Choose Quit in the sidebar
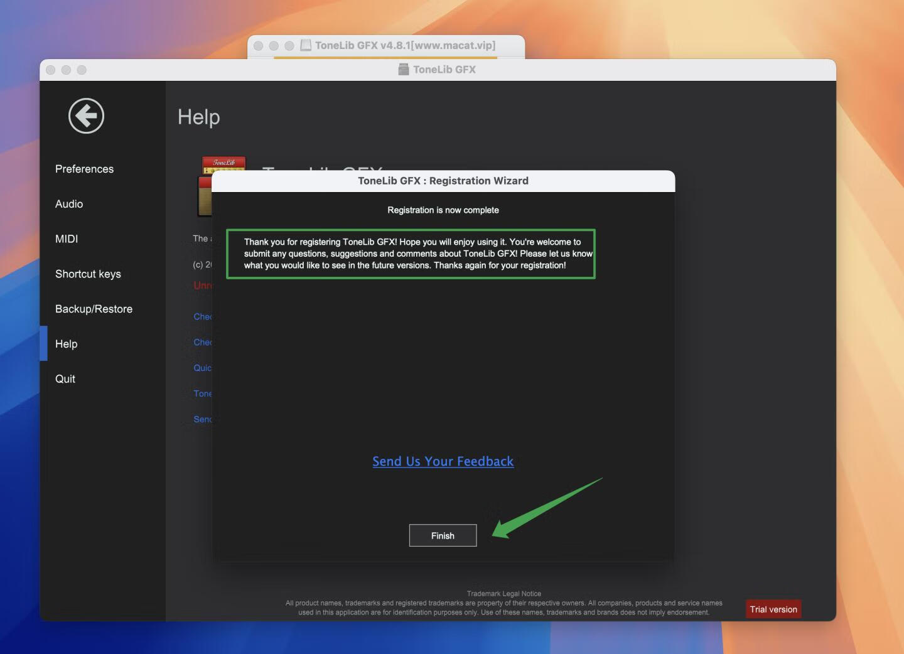This screenshot has width=904, height=654. coord(65,379)
